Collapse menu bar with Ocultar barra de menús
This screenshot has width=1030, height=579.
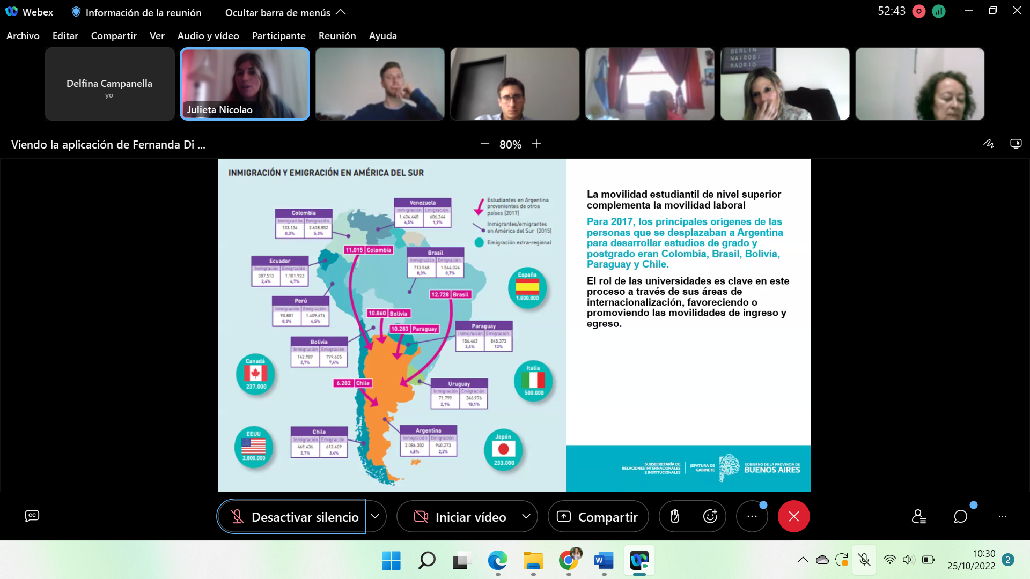coord(285,12)
